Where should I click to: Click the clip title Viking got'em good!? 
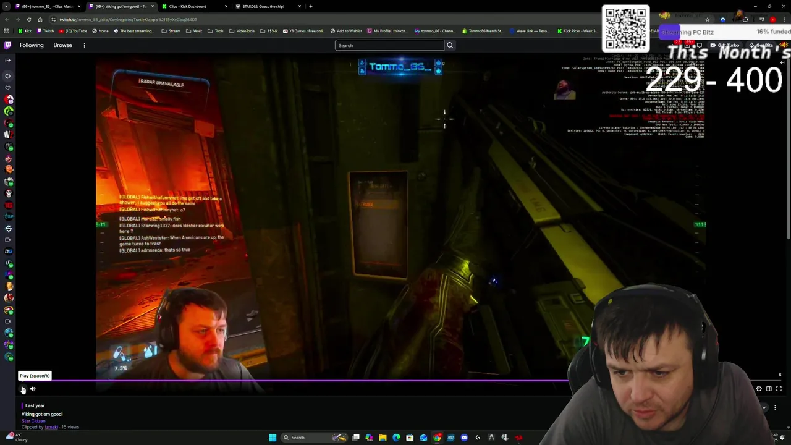(x=42, y=414)
